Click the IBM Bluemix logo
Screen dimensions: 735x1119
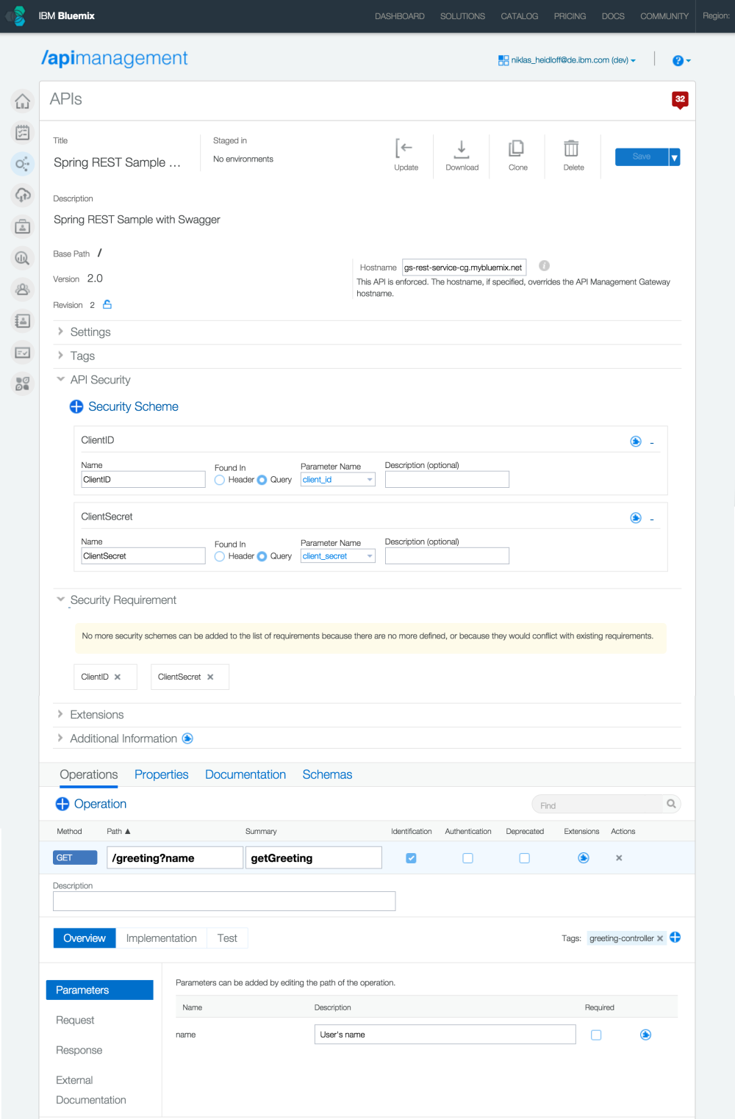click(18, 15)
